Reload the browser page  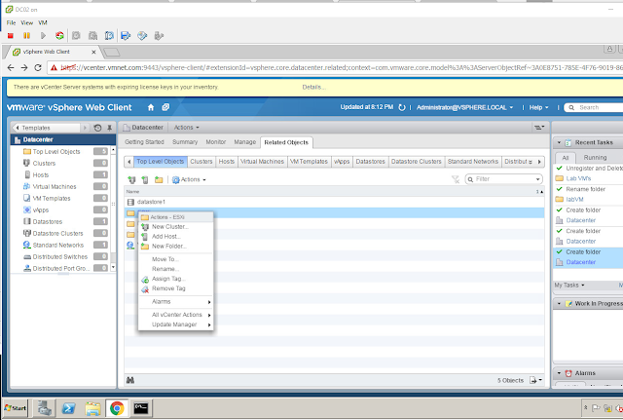pyautogui.click(x=38, y=67)
